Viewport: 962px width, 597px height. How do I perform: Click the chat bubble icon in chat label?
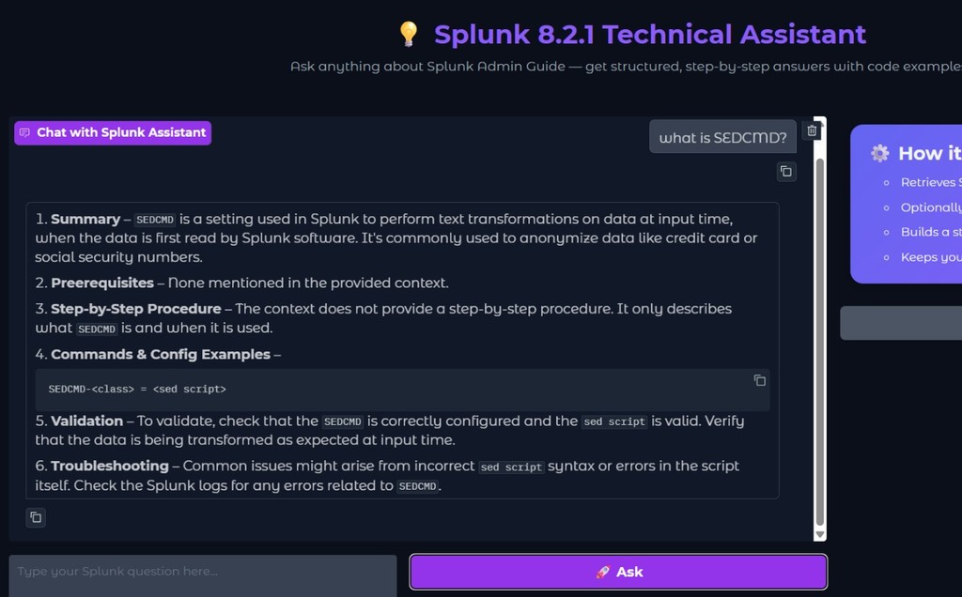pos(25,133)
